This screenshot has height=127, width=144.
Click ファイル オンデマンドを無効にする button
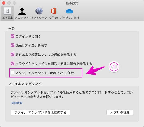(41, 112)
